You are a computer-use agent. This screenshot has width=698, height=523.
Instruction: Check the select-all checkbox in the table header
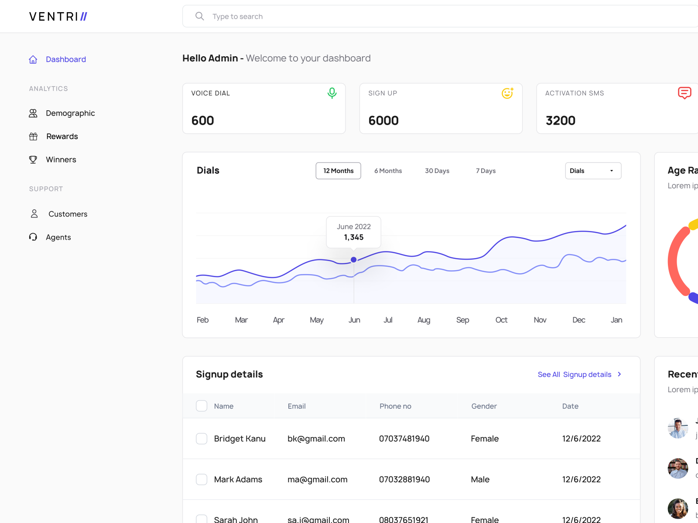tap(202, 406)
